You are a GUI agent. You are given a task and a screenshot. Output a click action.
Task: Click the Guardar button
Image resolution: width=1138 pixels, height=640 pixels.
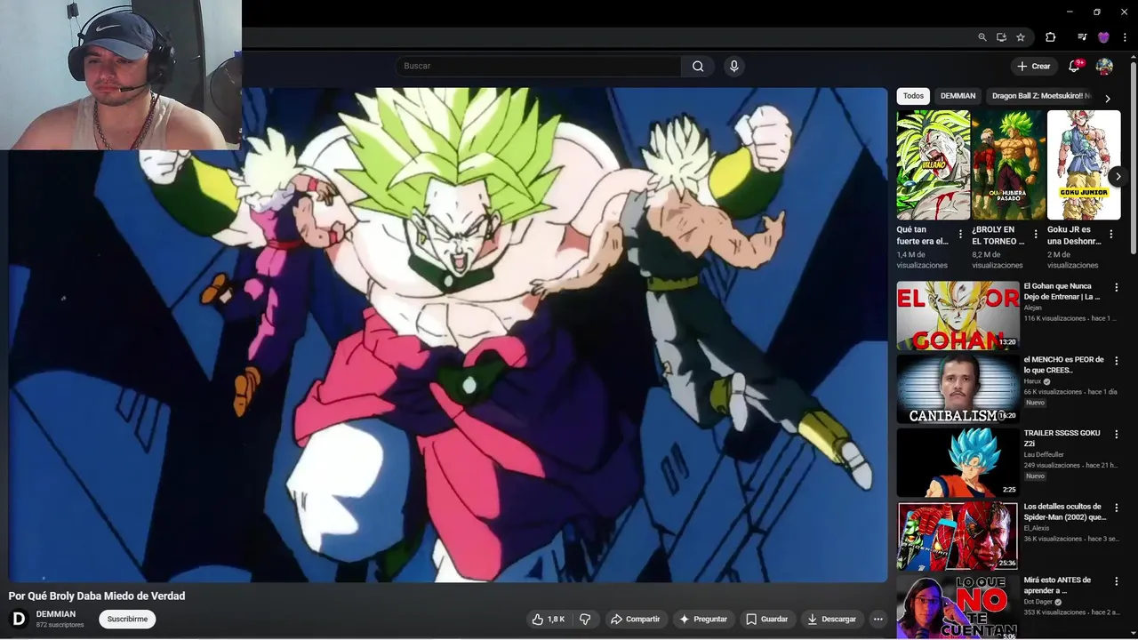[x=766, y=619]
